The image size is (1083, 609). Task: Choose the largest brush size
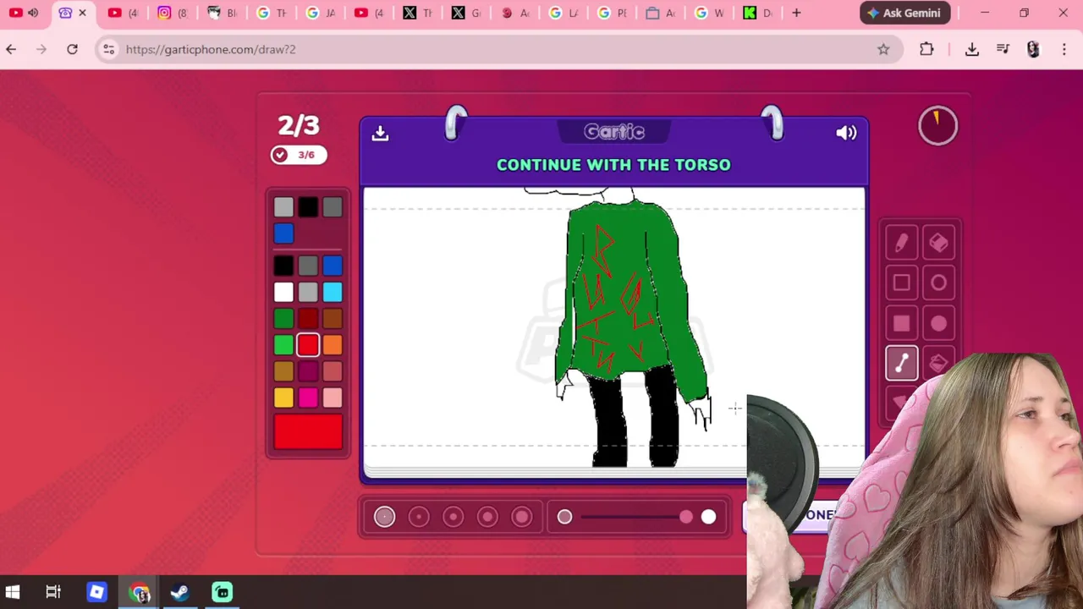tap(521, 517)
